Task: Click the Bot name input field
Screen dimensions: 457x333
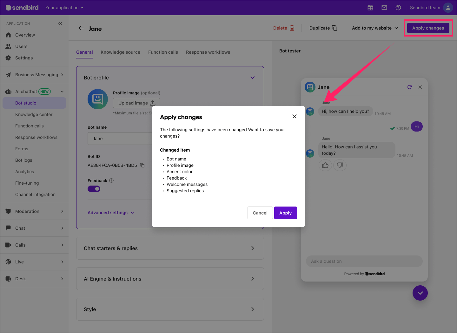Action: (120, 139)
